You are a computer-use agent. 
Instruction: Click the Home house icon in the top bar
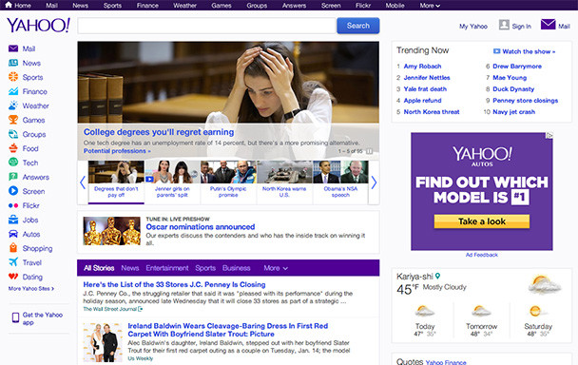tap(9, 5)
